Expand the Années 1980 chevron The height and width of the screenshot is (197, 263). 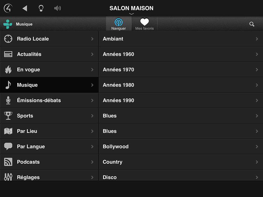tap(257, 85)
